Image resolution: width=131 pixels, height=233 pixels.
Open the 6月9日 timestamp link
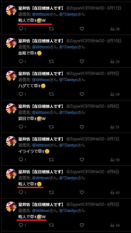pyautogui.click(x=113, y=74)
